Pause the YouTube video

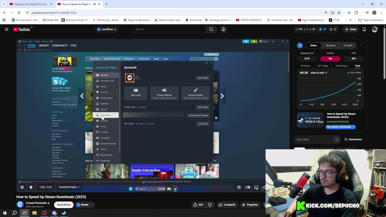pos(22,187)
